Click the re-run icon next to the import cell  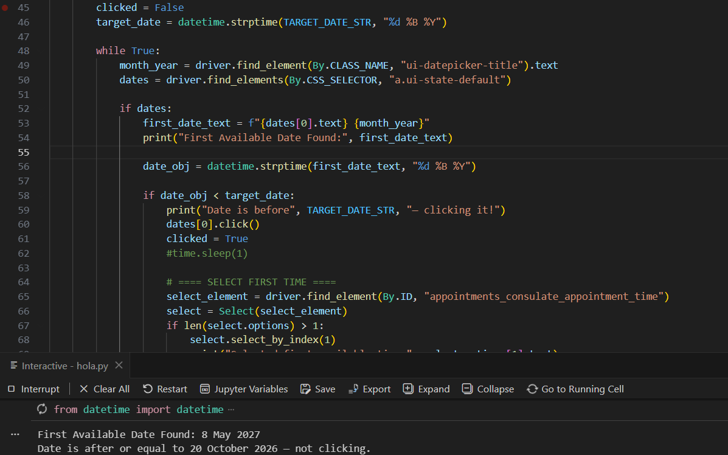(x=41, y=409)
